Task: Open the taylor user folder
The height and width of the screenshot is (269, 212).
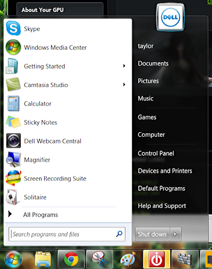Action: click(145, 46)
